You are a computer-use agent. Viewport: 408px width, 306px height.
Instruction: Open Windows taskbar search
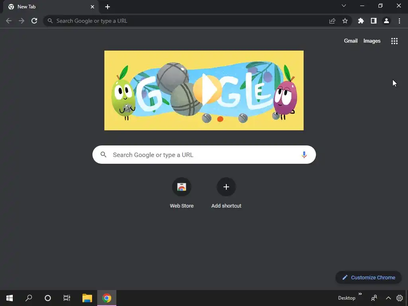pyautogui.click(x=29, y=298)
